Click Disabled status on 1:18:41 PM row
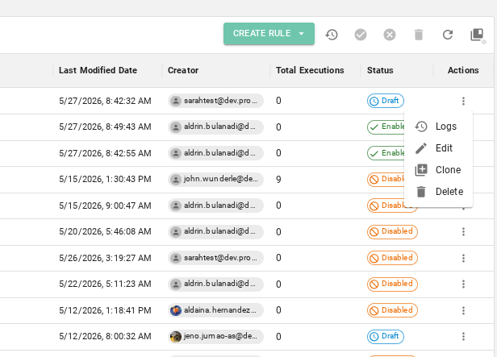This screenshot has height=357, width=497. click(392, 310)
